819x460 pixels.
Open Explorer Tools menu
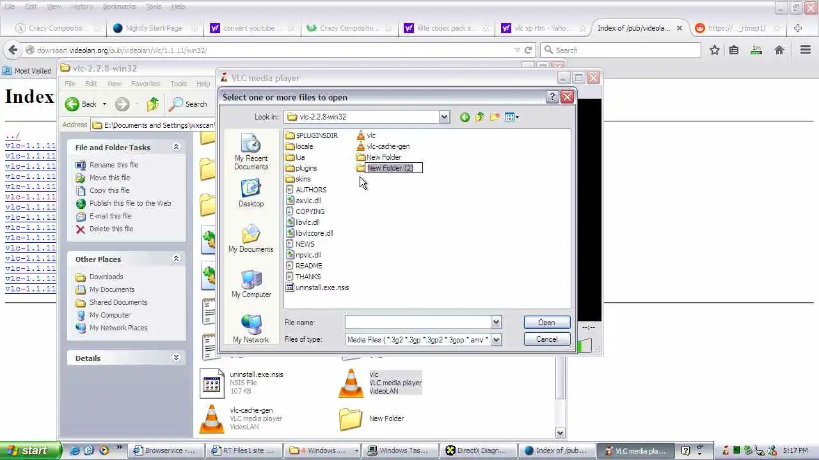point(179,84)
